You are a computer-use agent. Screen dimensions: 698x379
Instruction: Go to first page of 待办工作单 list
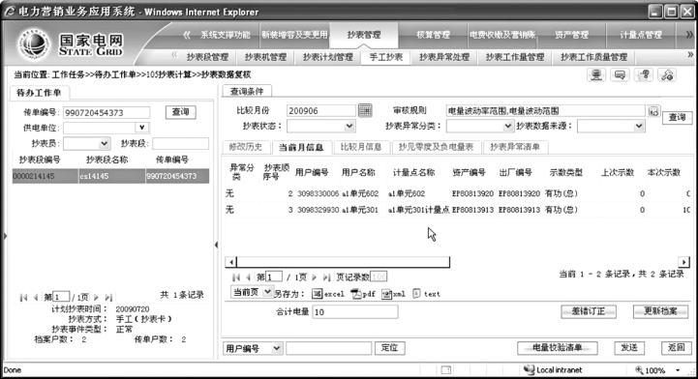click(23, 297)
